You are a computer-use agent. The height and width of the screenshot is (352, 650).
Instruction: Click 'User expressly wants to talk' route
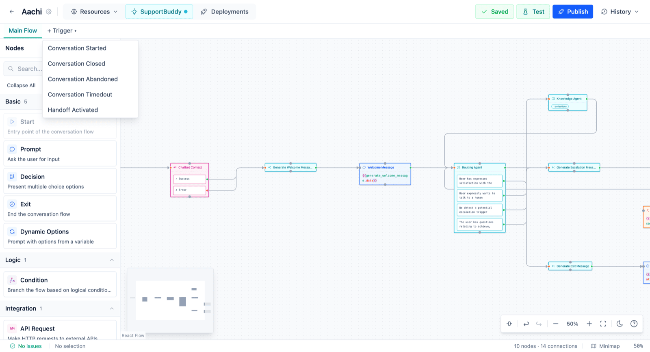(480, 195)
